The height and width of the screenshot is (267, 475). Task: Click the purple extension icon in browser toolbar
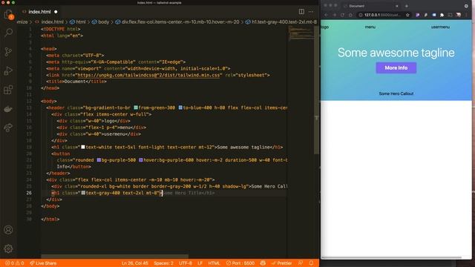(x=418, y=15)
